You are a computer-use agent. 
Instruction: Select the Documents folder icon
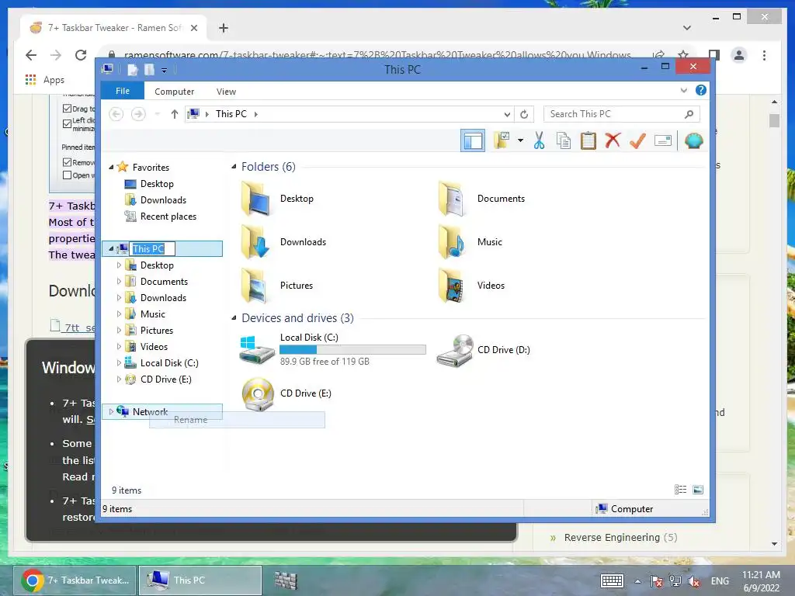point(452,199)
